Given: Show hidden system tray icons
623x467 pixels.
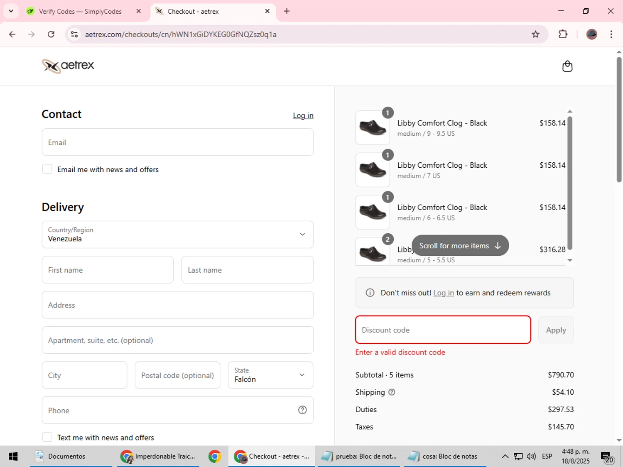Looking at the screenshot, I should point(505,456).
